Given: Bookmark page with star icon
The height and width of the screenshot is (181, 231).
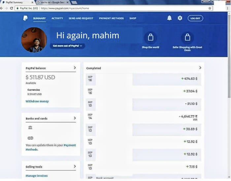Looking at the screenshot, I should tap(210, 8).
